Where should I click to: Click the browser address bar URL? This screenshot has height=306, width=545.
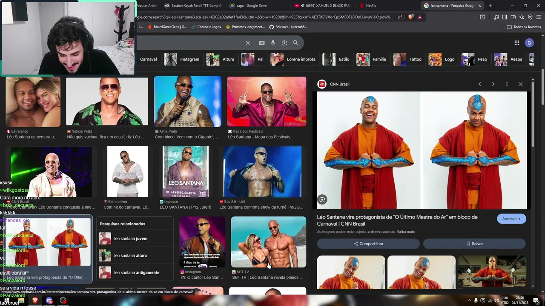(265, 17)
